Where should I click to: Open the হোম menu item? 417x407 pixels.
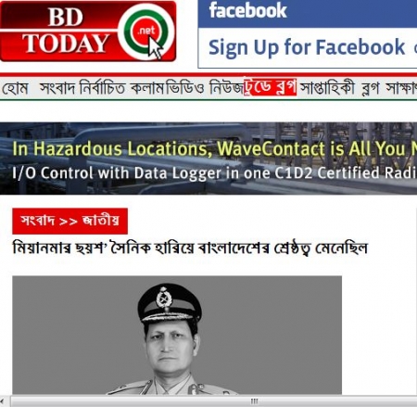point(15,88)
